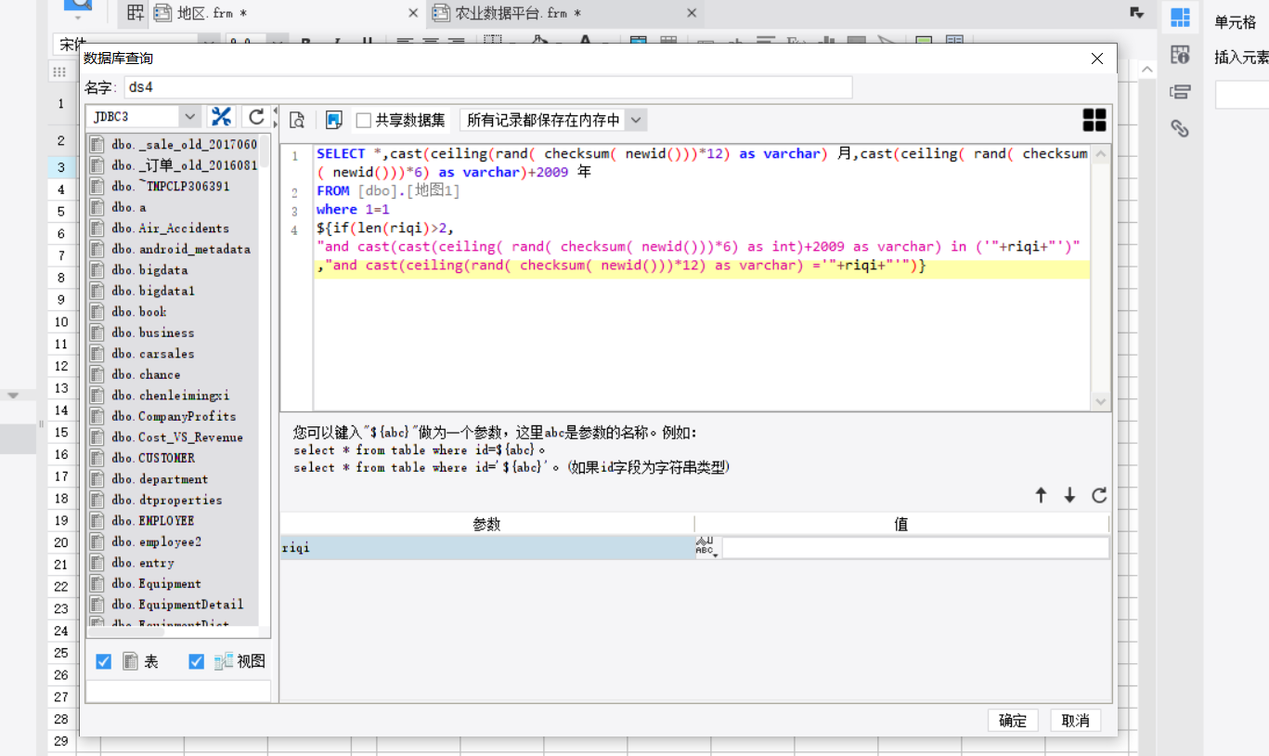Click the SQL editor scroll-down arrow

coord(1101,402)
